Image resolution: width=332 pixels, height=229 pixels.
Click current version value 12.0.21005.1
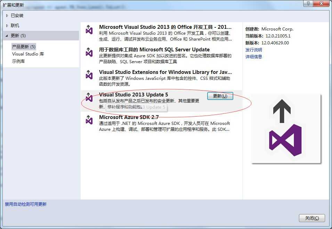[278, 36]
